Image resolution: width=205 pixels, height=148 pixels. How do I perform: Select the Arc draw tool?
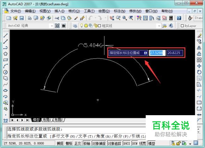tap(5, 66)
